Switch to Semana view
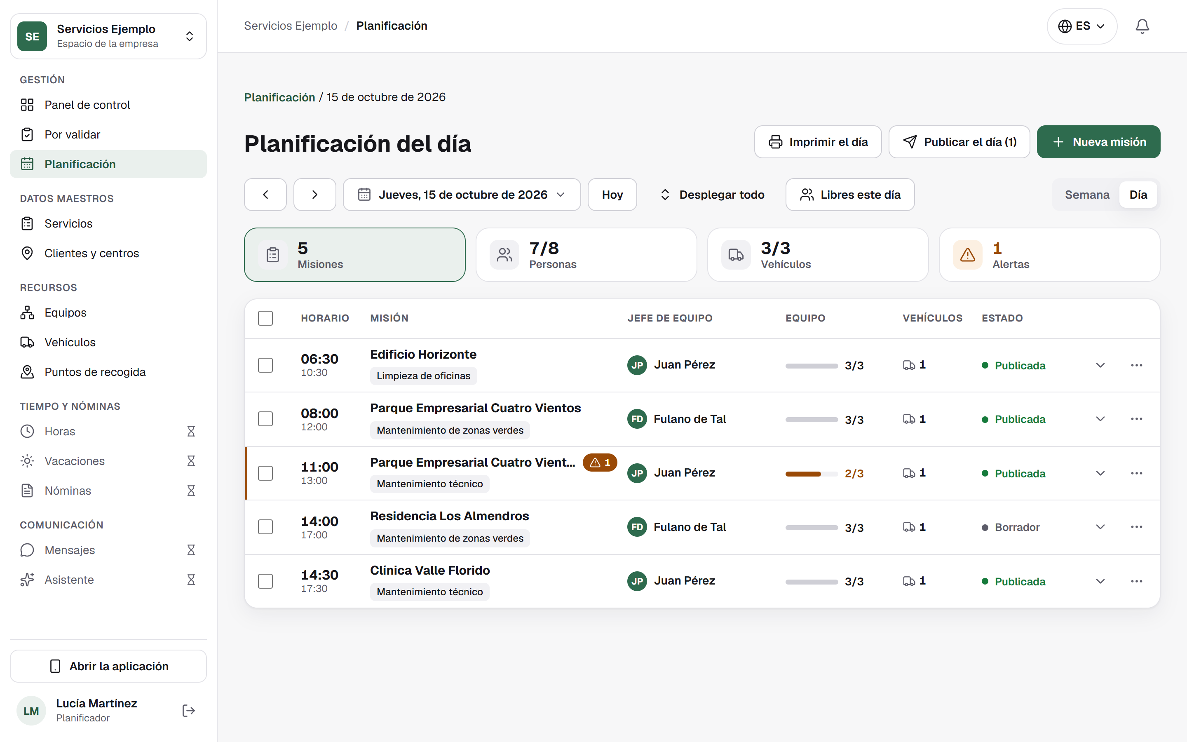Viewport: 1187px width, 742px height. 1086,194
